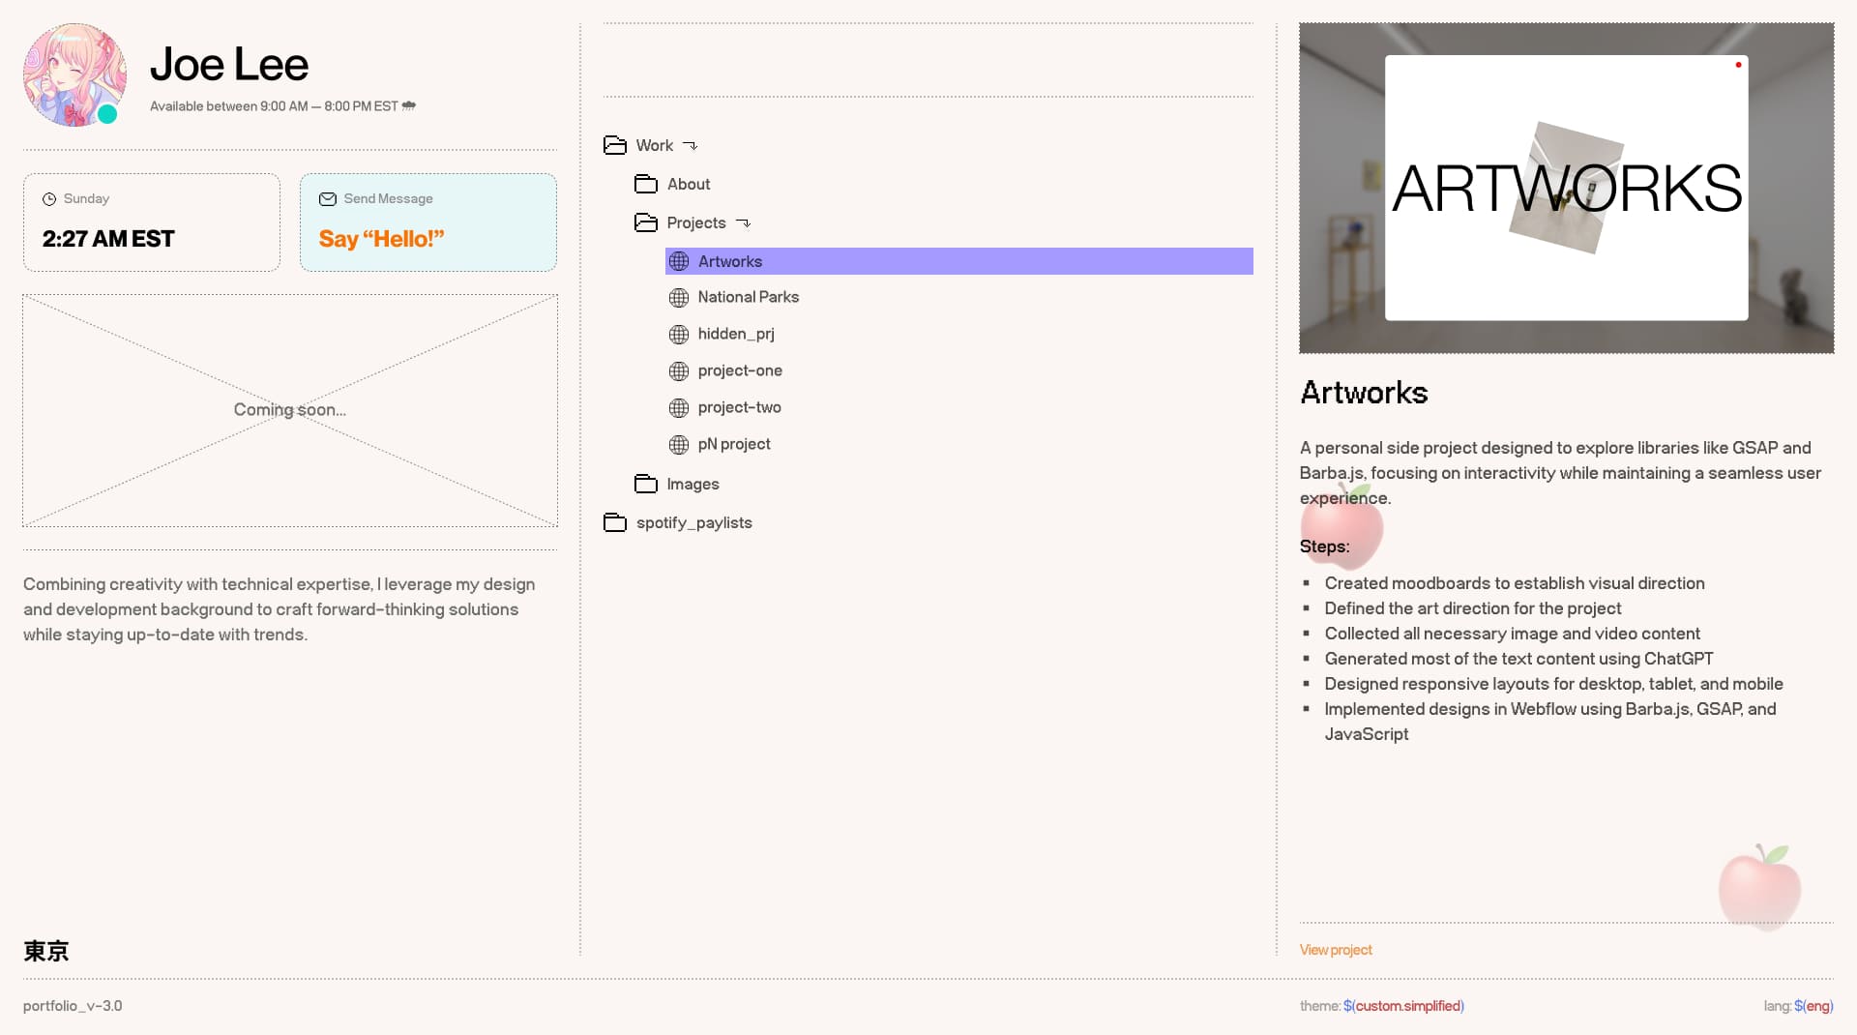The image size is (1857, 1035).
Task: Click the green online status dot on avatar
Action: (x=107, y=114)
